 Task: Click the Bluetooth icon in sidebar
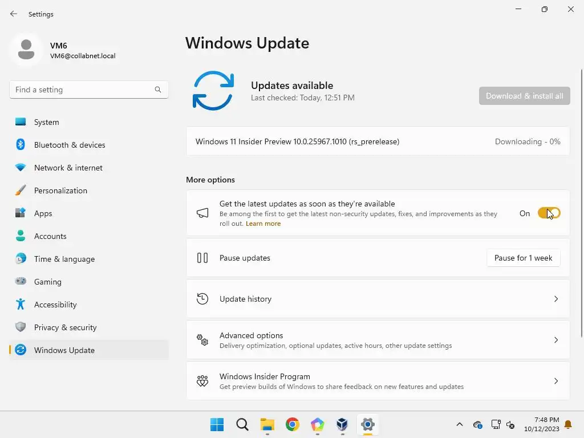[x=21, y=144]
